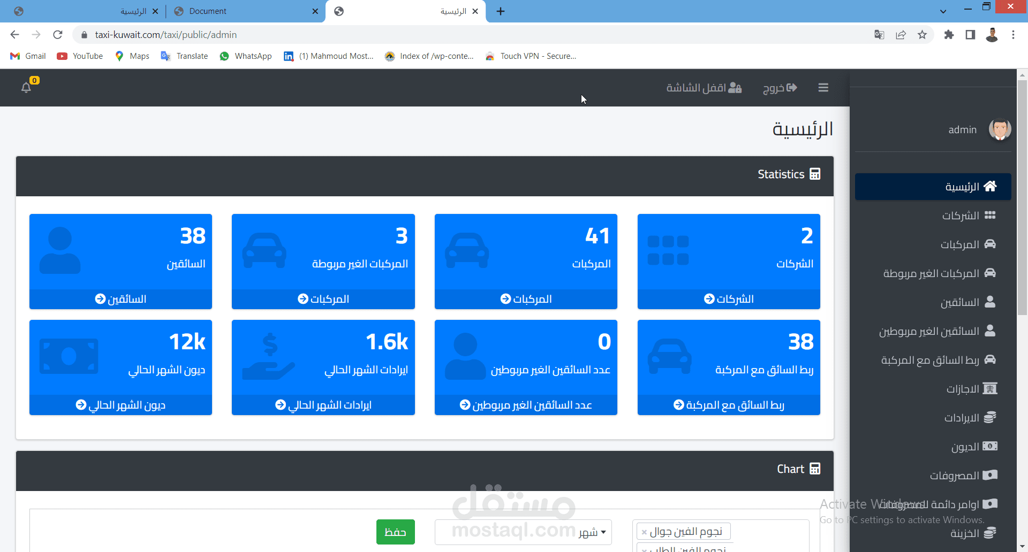
Task: Open السائقين drivers section icon
Action: pos(990,302)
